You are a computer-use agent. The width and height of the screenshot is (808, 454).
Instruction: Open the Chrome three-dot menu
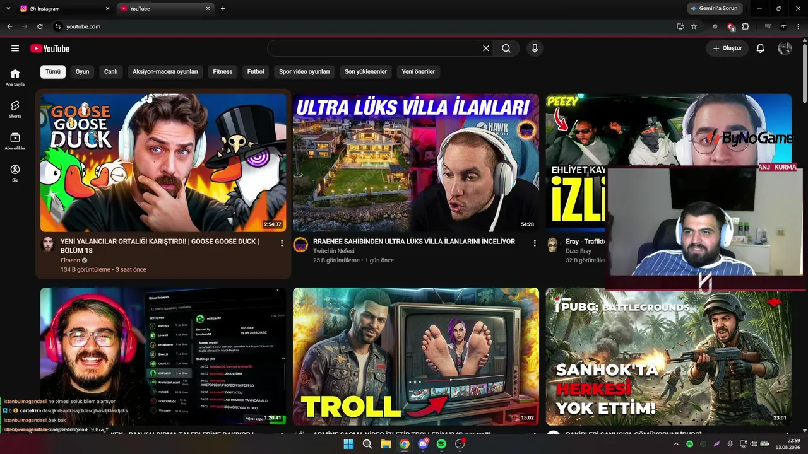click(x=799, y=26)
